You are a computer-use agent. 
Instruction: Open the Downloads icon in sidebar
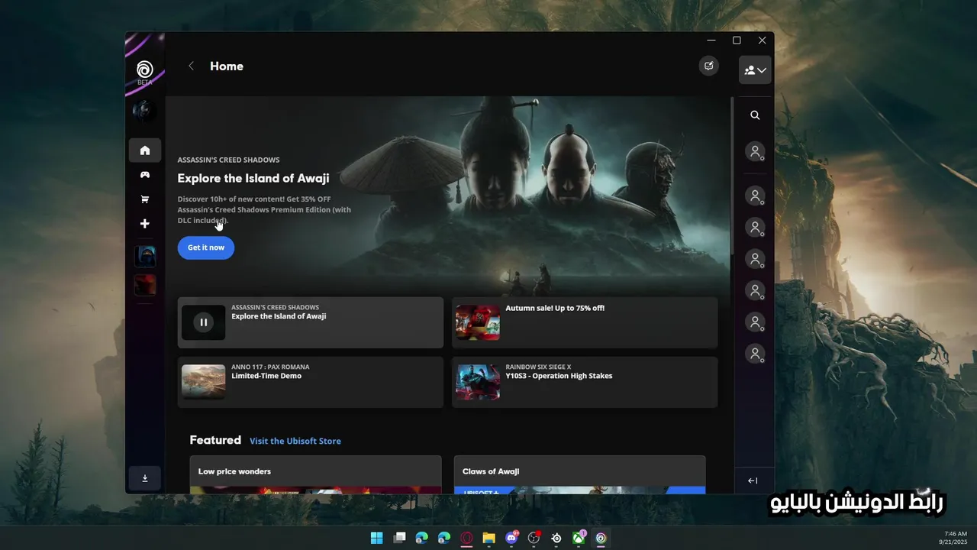145,478
